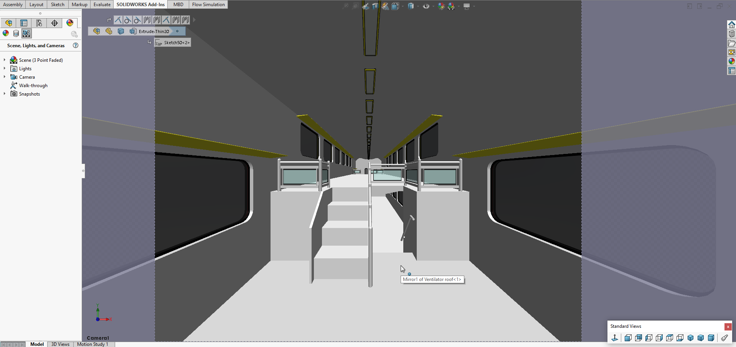The height and width of the screenshot is (347, 736).
Task: Open the PropertyManager tab
Action: click(24, 23)
